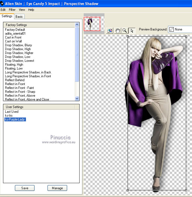This screenshot has height=197, width=192.
Task: Click the Factory Settings scroll-down arrow
Action: (x=77, y=99)
